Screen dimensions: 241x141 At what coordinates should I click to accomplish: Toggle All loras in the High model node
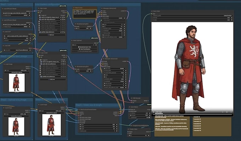coord(40,15)
